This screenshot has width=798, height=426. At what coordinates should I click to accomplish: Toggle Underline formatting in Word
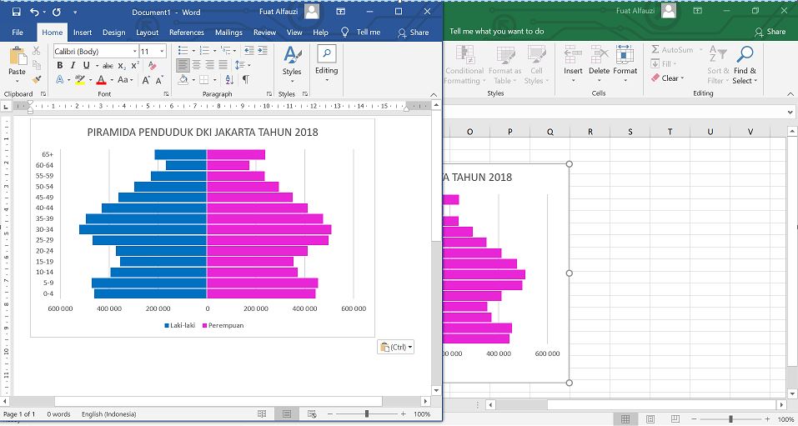pos(86,65)
